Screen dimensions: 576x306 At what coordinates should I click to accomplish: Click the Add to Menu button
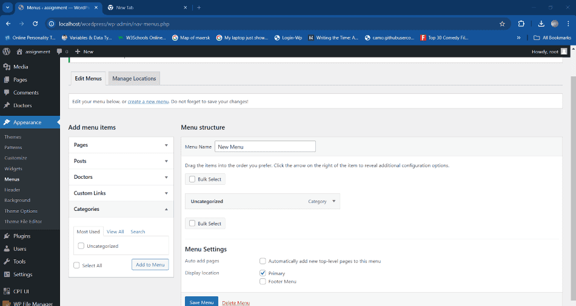tap(150, 265)
